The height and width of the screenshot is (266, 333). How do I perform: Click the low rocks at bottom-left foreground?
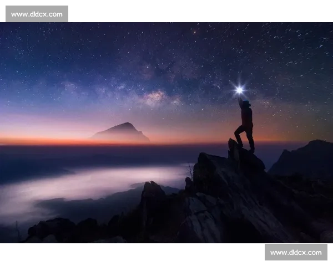tap(56, 230)
